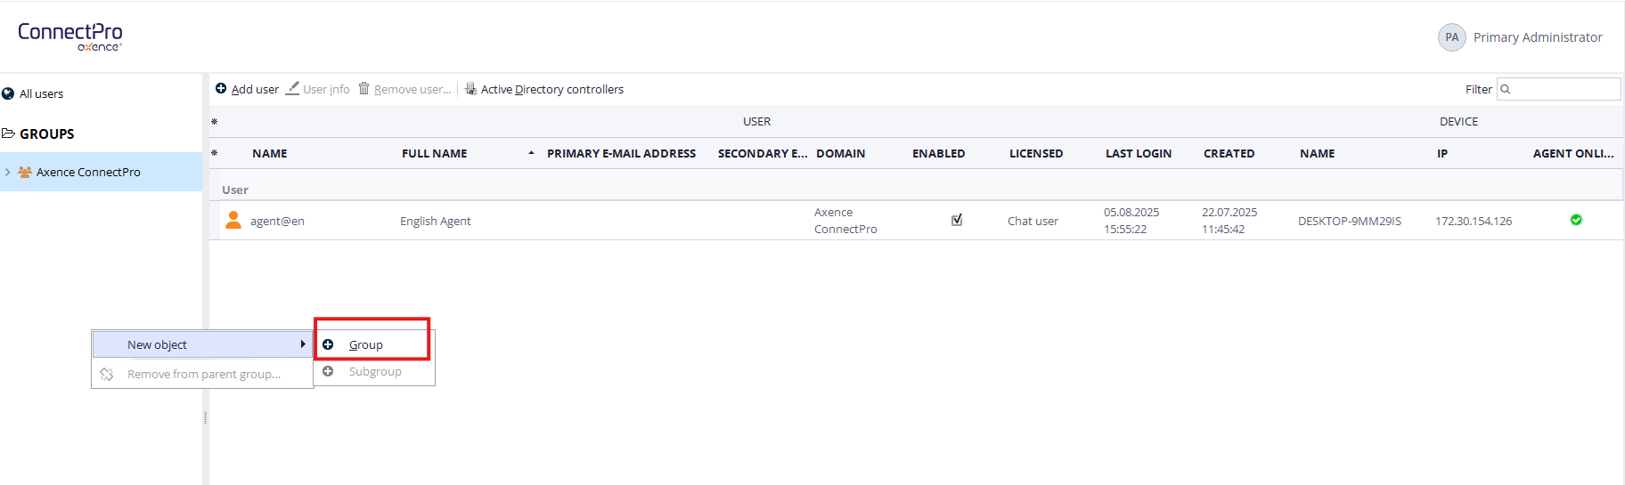Screen dimensions: 1625x485
Task: Click the Remove user trash icon
Action: pos(363,89)
